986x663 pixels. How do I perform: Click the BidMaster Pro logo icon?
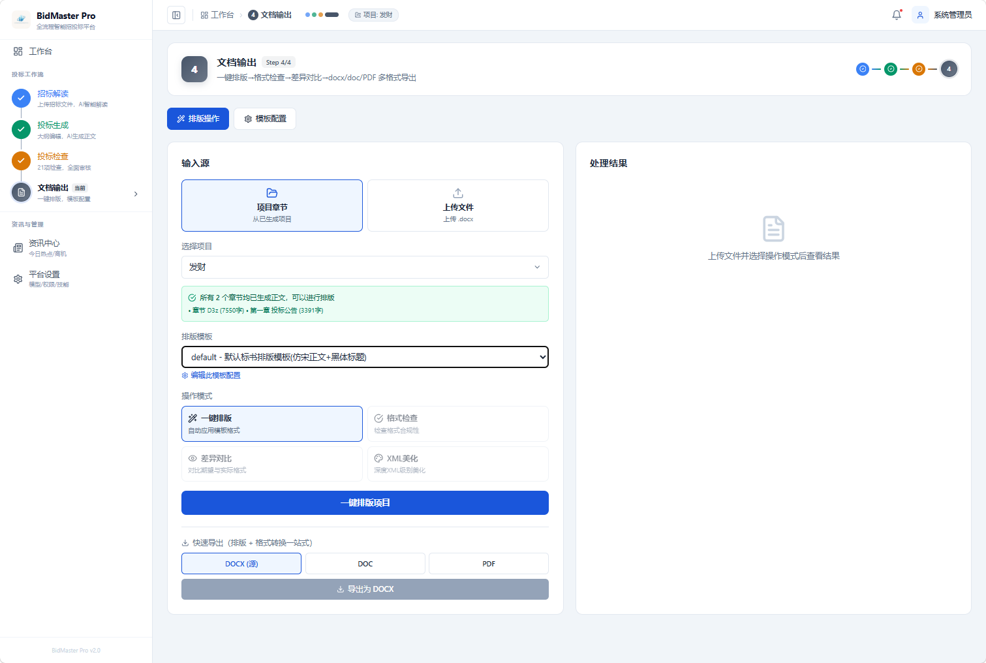click(x=21, y=20)
